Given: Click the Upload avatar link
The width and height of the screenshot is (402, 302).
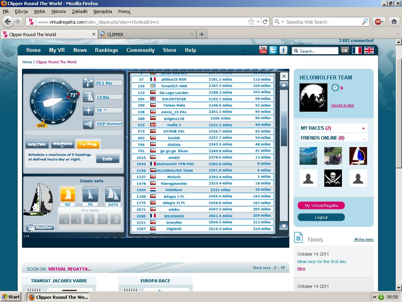Looking at the screenshot, I should tap(342, 105).
